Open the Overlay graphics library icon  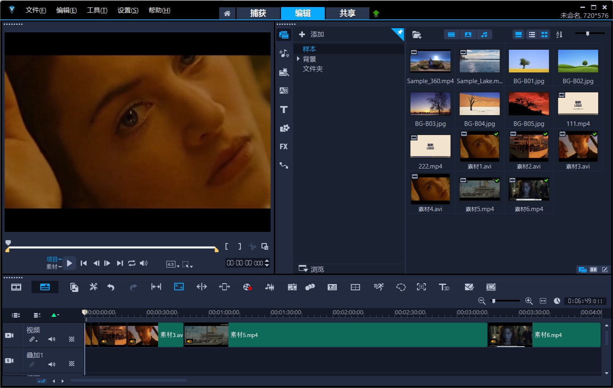(x=284, y=128)
